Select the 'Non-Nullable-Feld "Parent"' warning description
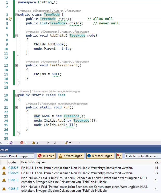161x193 pixels. pos(84,189)
